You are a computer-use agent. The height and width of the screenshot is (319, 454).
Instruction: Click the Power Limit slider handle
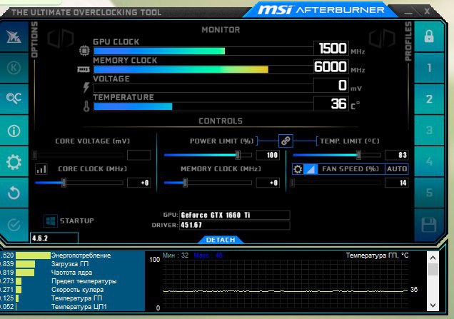pos(238,155)
